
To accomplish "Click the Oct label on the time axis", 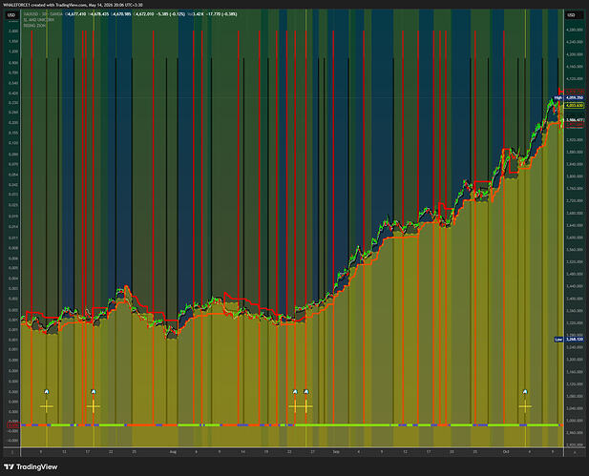I will [506, 452].
